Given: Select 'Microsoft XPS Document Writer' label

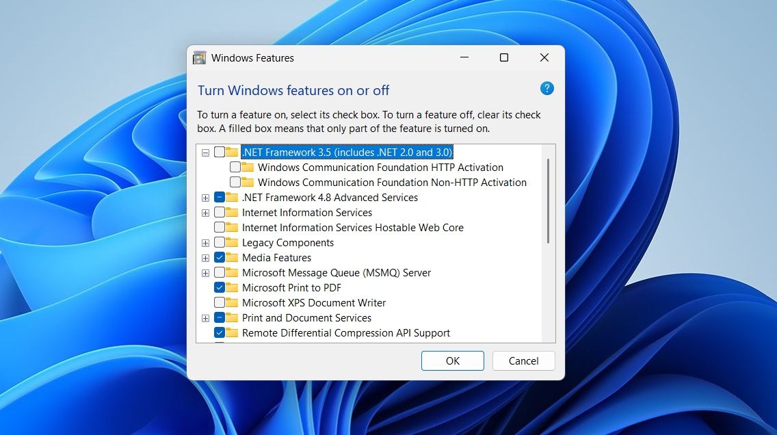Looking at the screenshot, I should pos(314,303).
